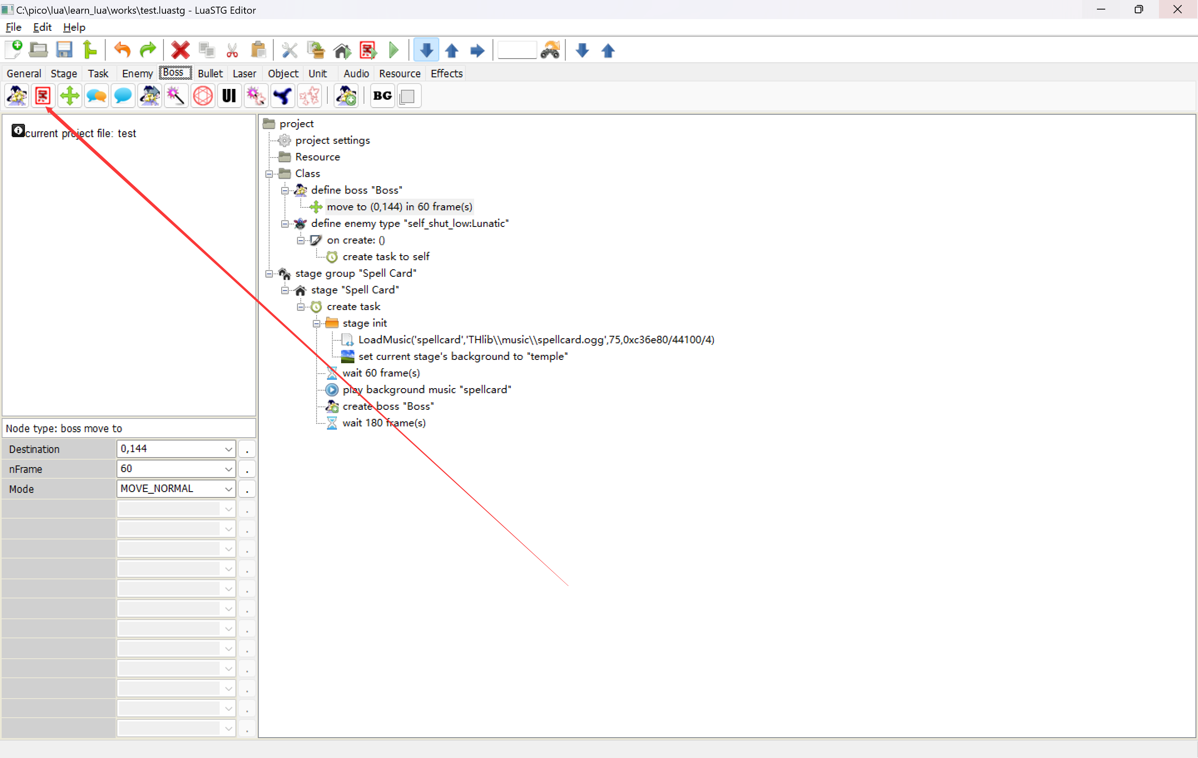The image size is (1198, 758).
Task: Click the dot button beside Destination
Action: [x=247, y=449]
